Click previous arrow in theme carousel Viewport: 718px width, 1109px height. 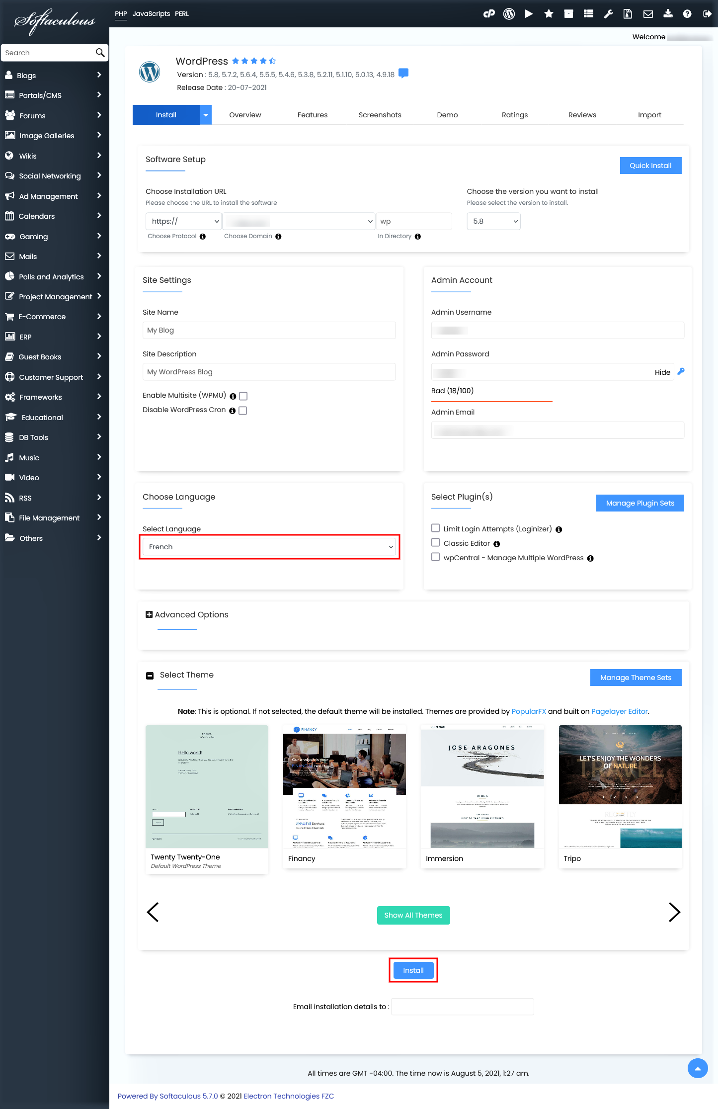[x=153, y=912]
